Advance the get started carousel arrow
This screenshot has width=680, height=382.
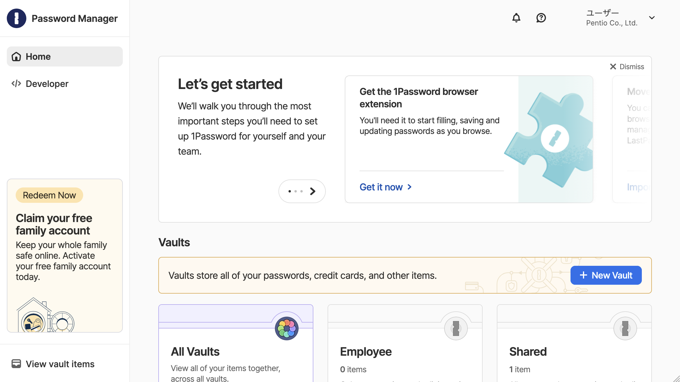tap(313, 191)
